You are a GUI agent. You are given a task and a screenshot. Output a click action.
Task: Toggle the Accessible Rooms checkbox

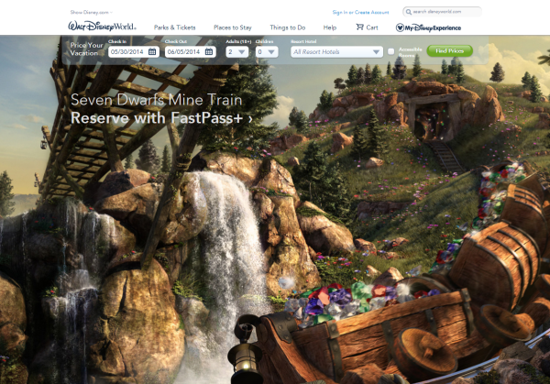pos(390,51)
